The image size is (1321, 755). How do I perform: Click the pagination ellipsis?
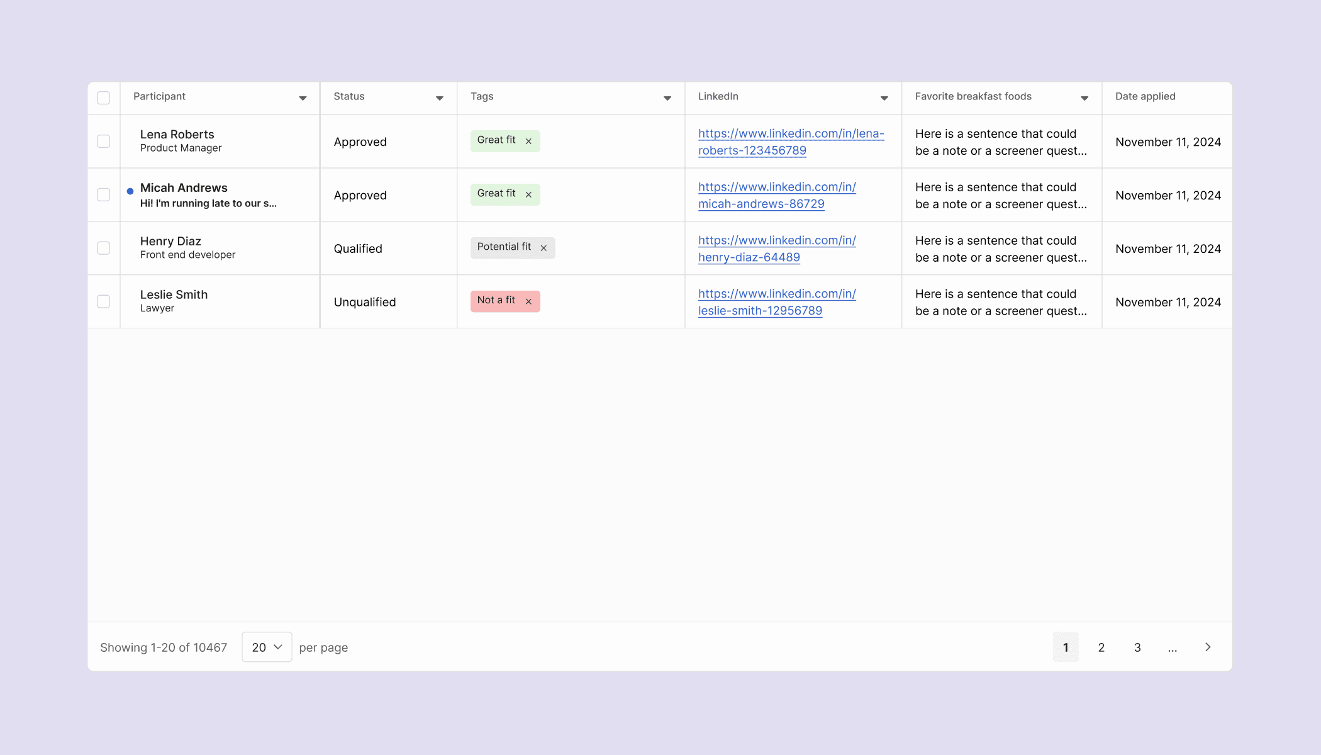[1173, 647]
